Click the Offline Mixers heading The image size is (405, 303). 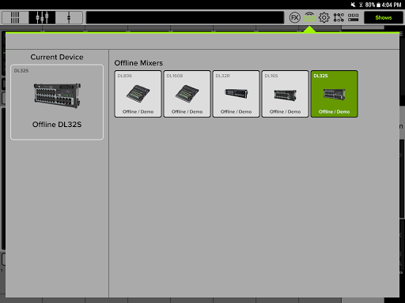pos(138,63)
